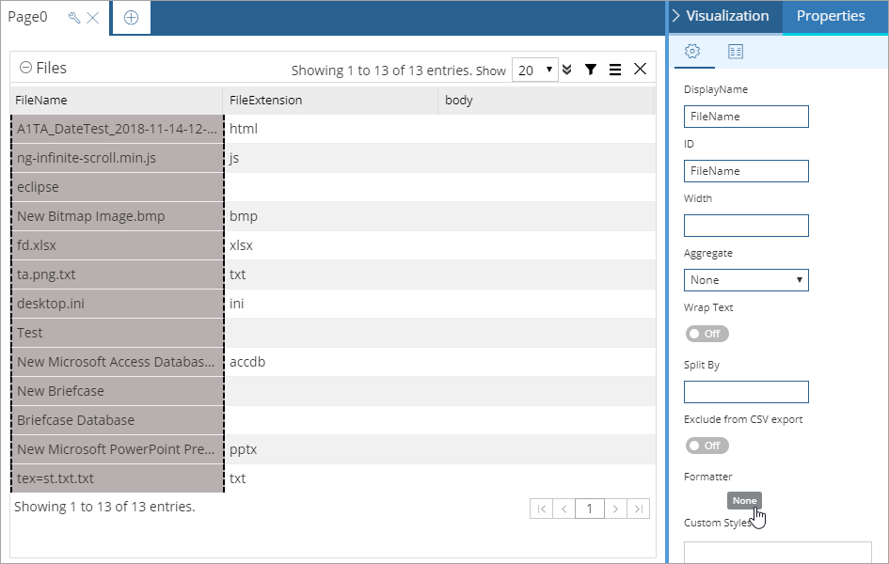The width and height of the screenshot is (889, 564).
Task: Open the hamburger menu icon on Files grid
Action: (x=614, y=69)
